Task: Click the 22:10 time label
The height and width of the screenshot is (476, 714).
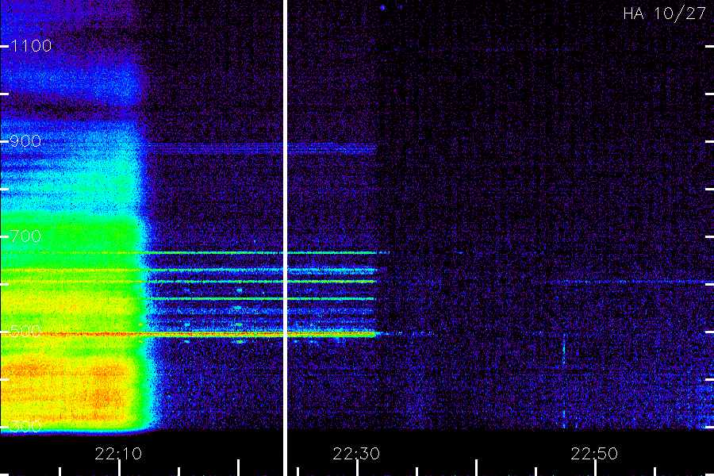Action: (118, 454)
